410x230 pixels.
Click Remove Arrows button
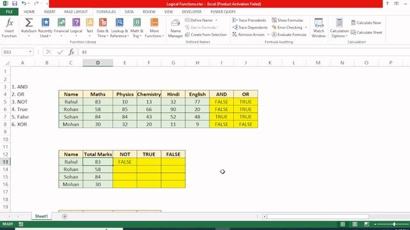(x=249, y=34)
